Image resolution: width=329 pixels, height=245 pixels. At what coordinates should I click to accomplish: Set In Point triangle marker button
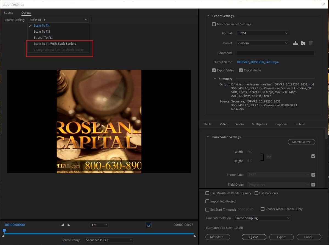click(x=63, y=225)
